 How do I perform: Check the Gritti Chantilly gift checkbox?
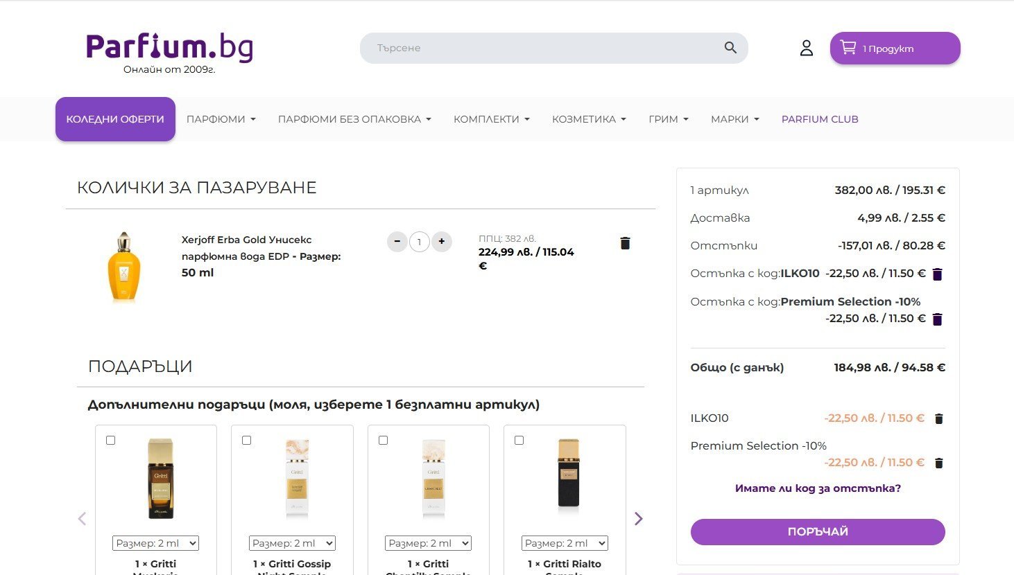[383, 441]
